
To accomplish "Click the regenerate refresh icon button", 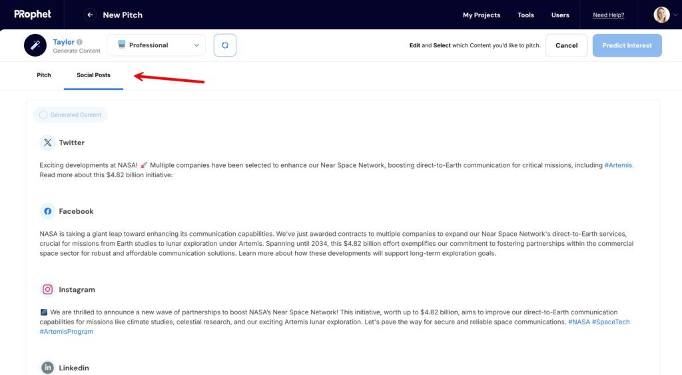I will point(225,45).
